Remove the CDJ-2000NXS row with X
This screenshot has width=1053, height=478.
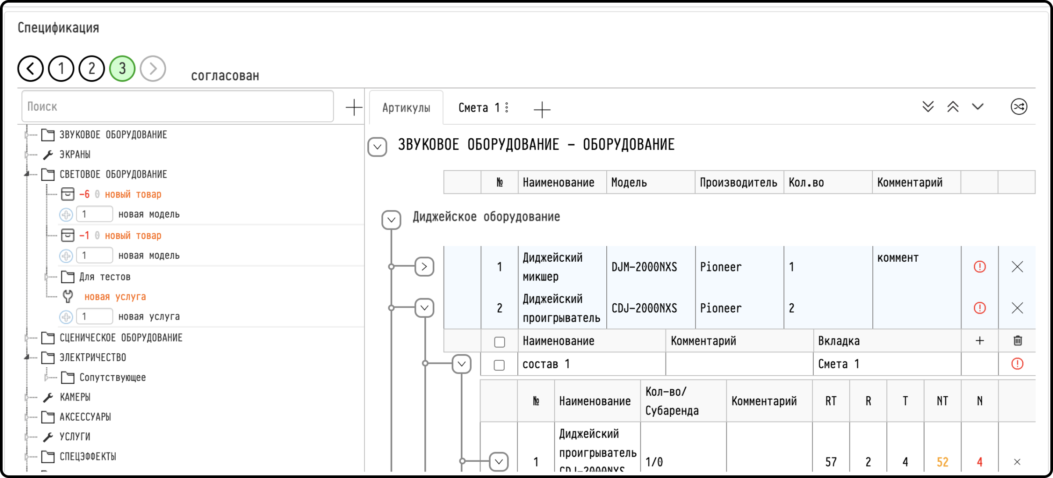coord(1017,308)
